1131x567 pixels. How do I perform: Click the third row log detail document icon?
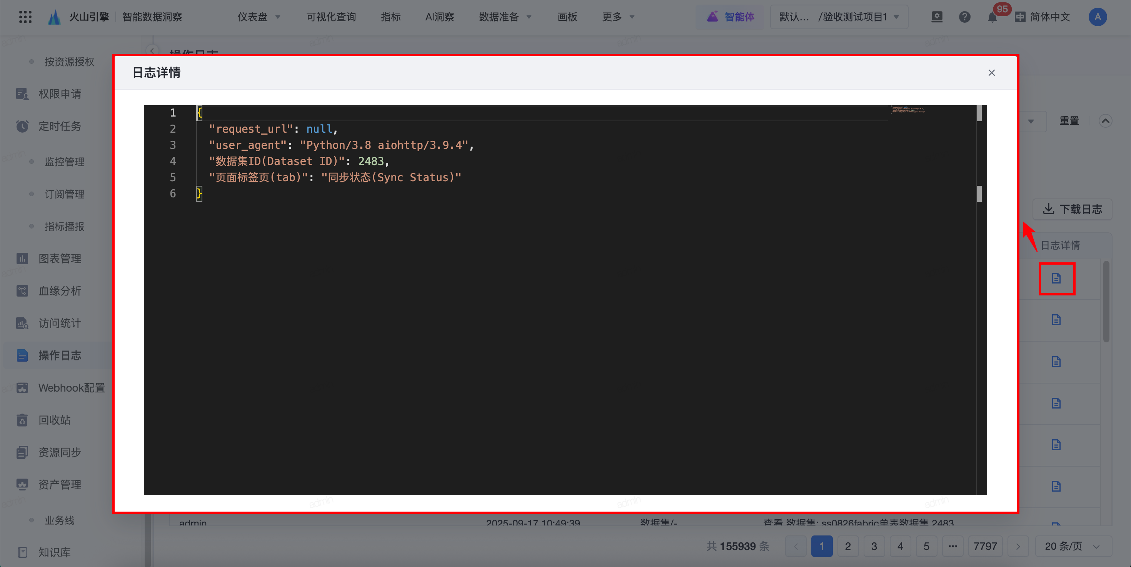point(1056,362)
